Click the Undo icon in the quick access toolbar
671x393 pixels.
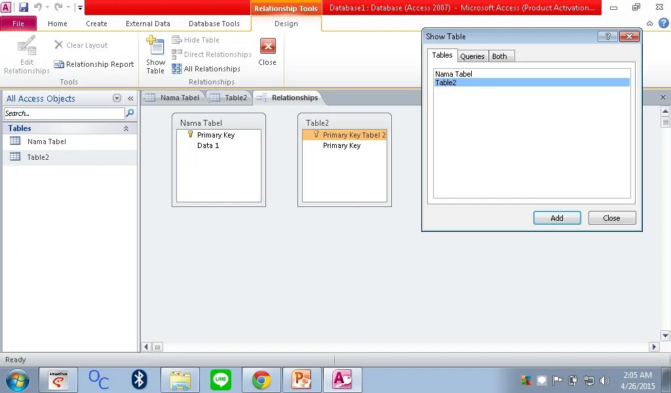(37, 7)
